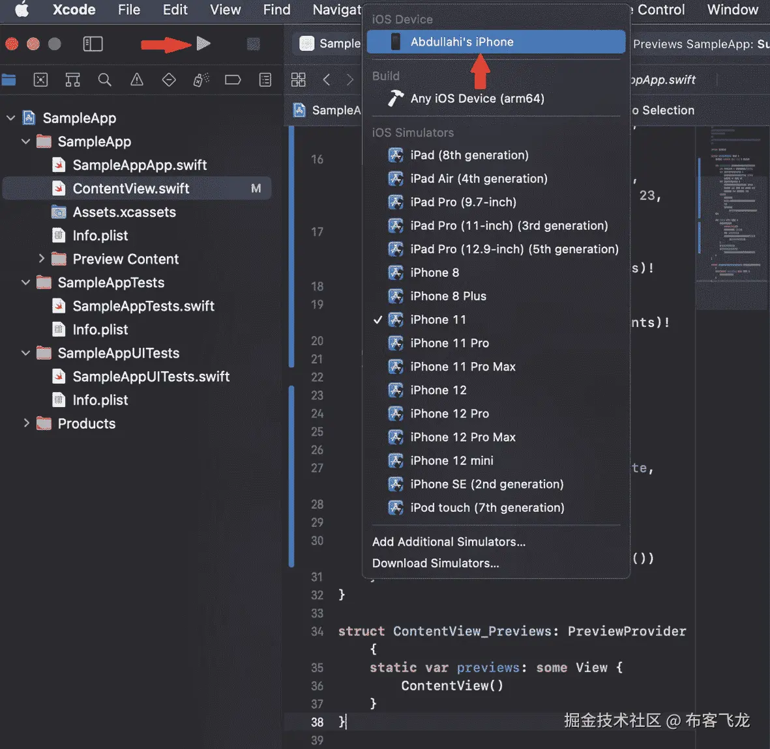The height and width of the screenshot is (749, 770).
Task: Click the Stop button in toolbar
Action: (253, 44)
